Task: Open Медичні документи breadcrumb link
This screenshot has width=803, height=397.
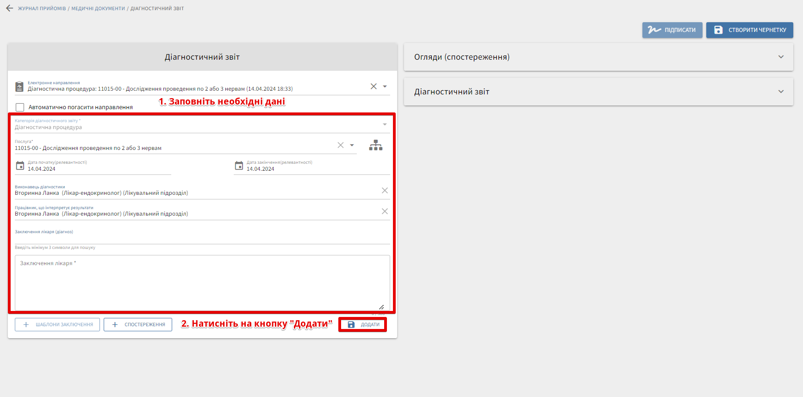Action: click(x=98, y=8)
